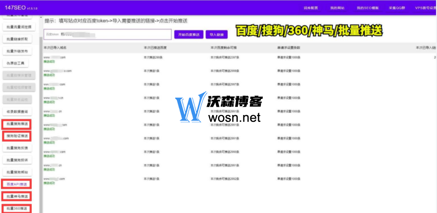Select 批量搜狗推送 in the sidebar
The width and height of the screenshot is (437, 213).
point(18,124)
